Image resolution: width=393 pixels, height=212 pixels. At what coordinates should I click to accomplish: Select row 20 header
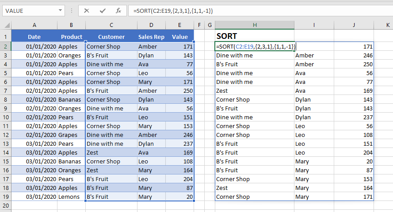click(x=5, y=206)
